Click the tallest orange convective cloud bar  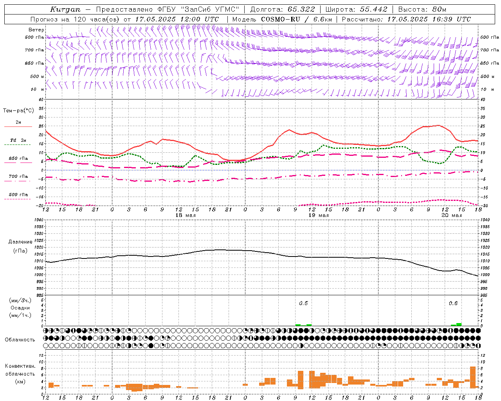(473, 377)
